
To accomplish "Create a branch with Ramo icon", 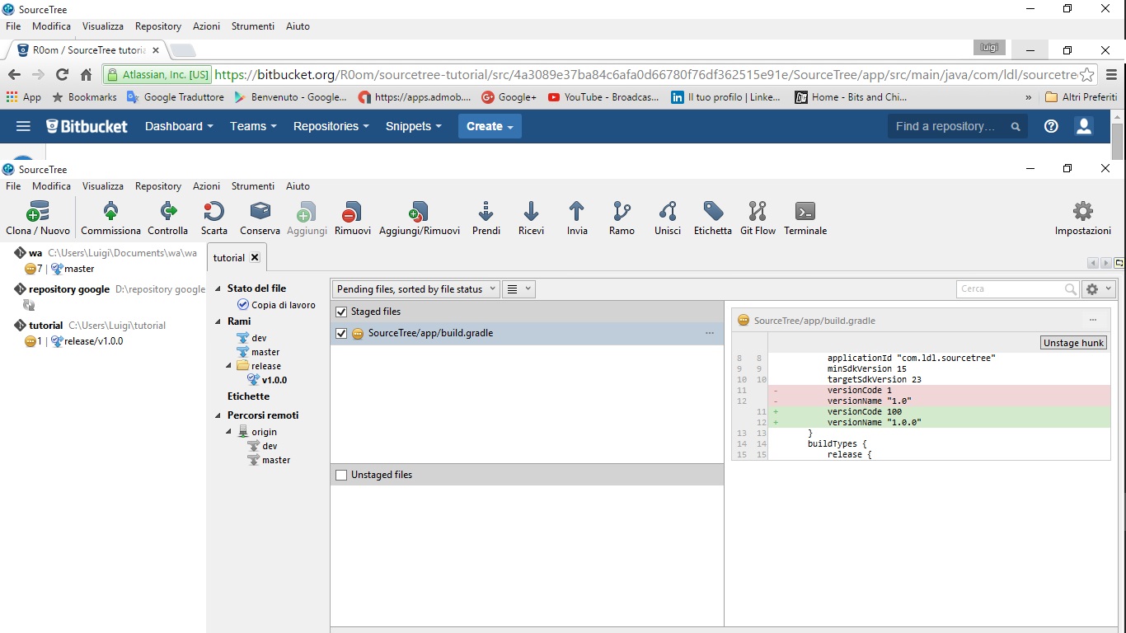I will (622, 212).
